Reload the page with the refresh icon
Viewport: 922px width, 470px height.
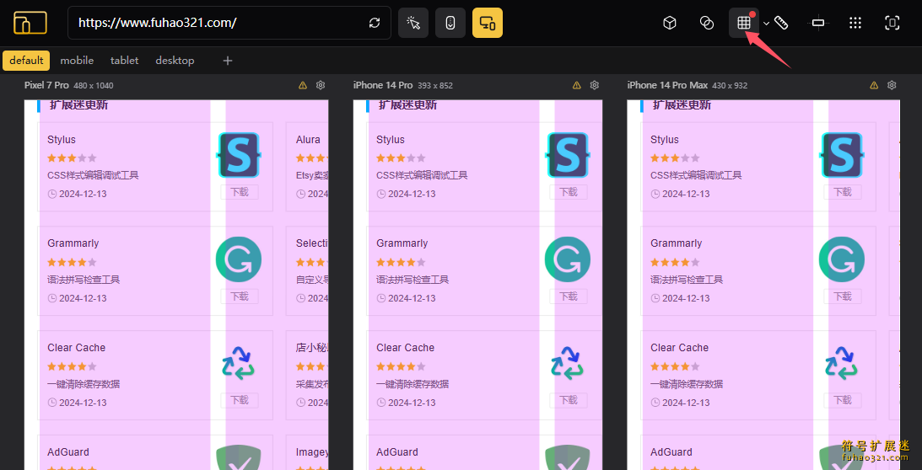[375, 23]
